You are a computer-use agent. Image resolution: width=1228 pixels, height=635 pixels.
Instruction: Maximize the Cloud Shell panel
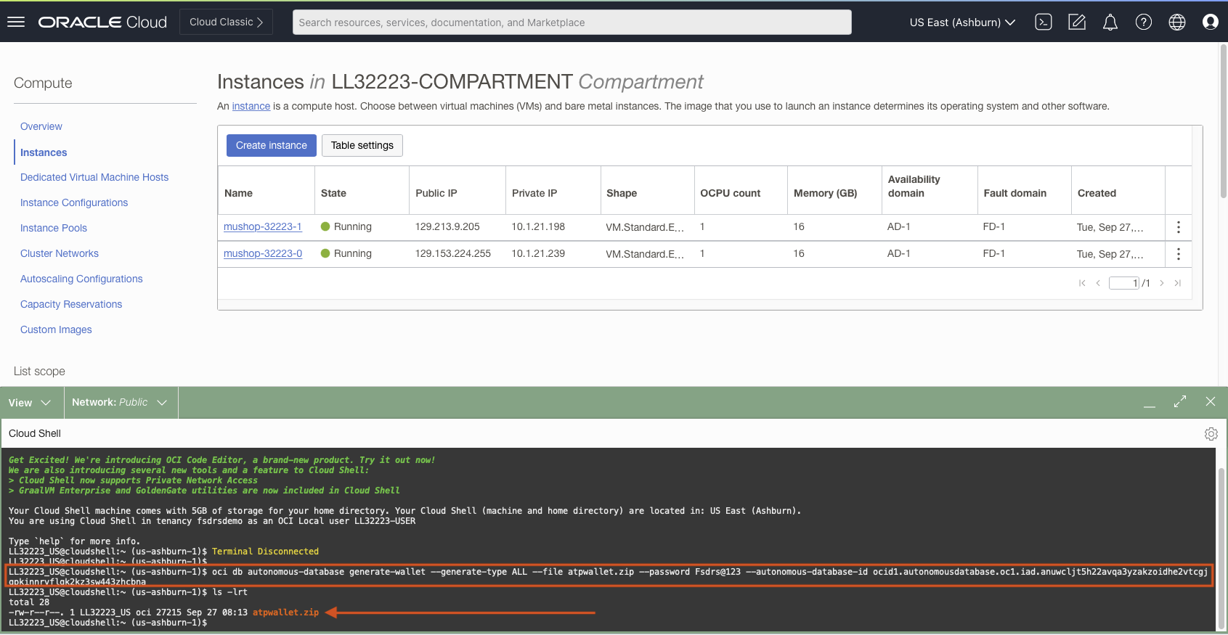[x=1179, y=401]
